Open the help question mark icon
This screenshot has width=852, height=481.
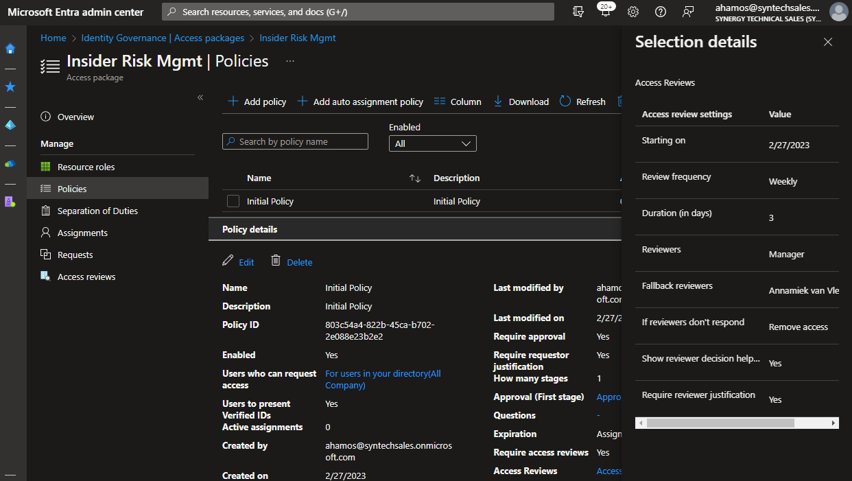point(660,12)
